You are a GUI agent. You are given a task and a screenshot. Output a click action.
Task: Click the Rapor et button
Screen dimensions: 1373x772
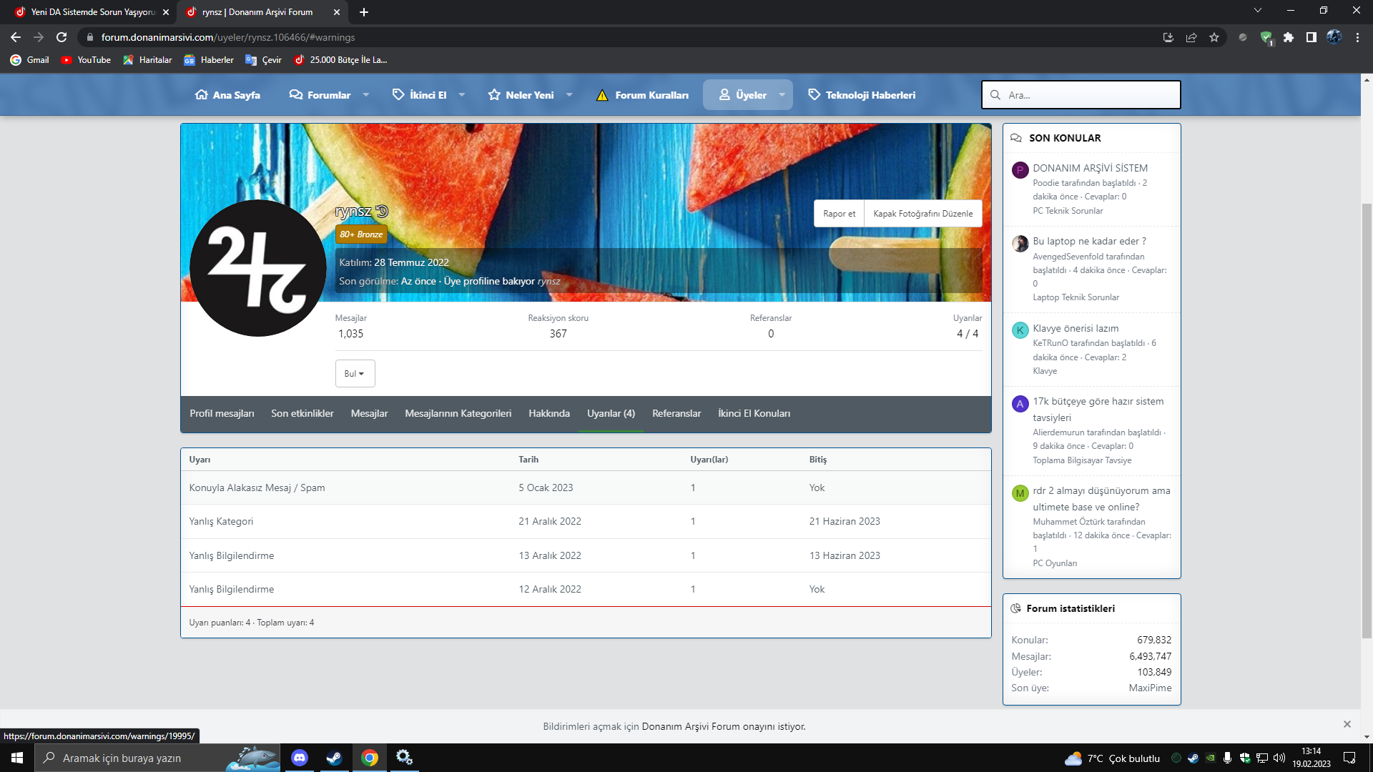839,214
